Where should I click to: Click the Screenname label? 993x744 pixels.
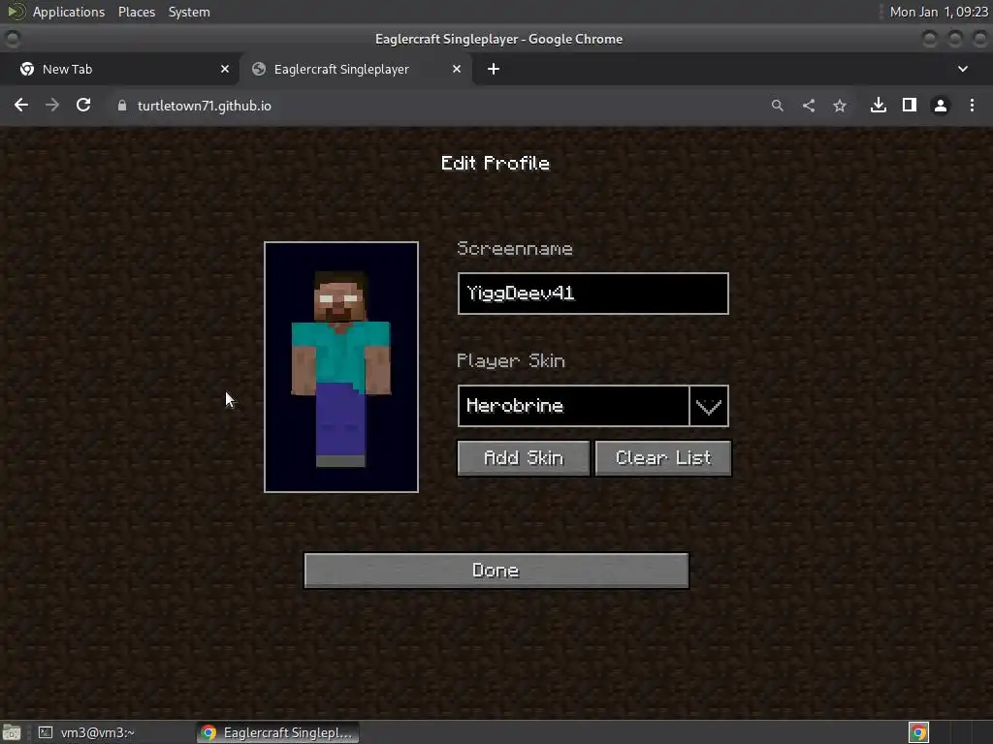[x=515, y=249]
